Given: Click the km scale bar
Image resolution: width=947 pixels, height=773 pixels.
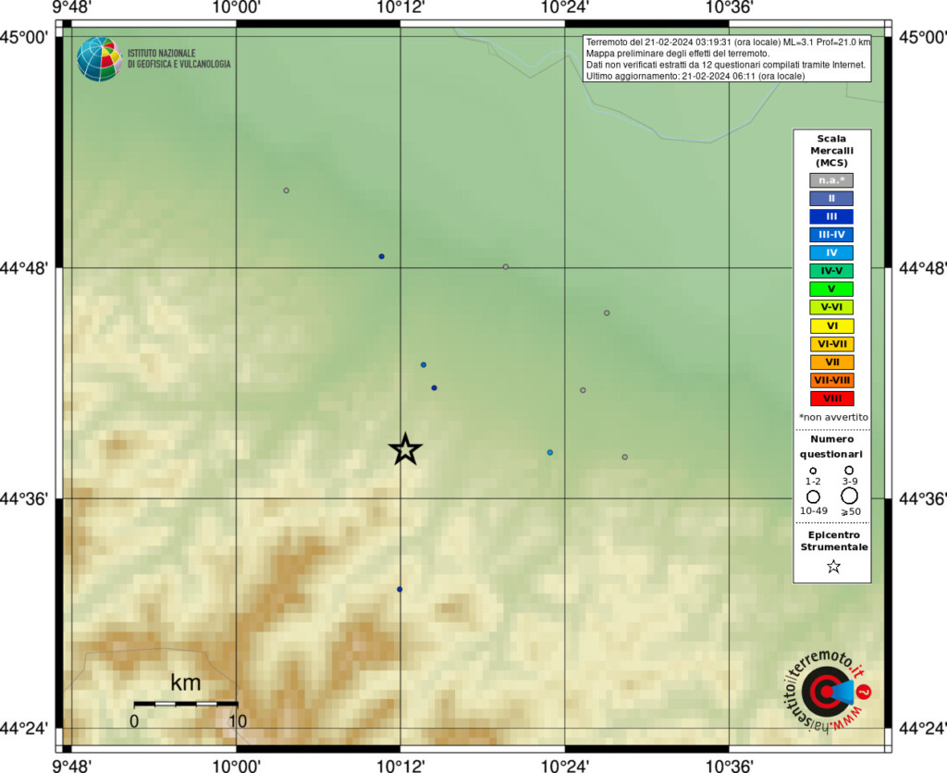Looking at the screenshot, I should 185,705.
